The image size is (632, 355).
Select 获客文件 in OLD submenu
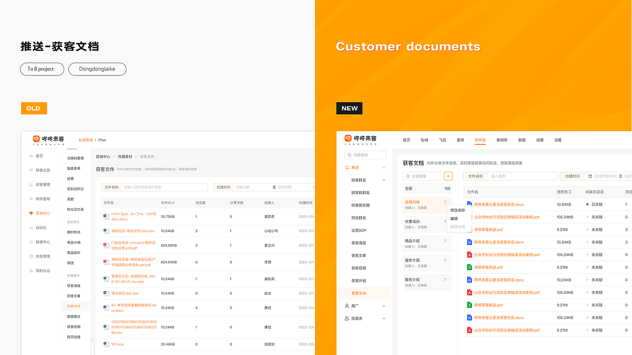pos(77,306)
